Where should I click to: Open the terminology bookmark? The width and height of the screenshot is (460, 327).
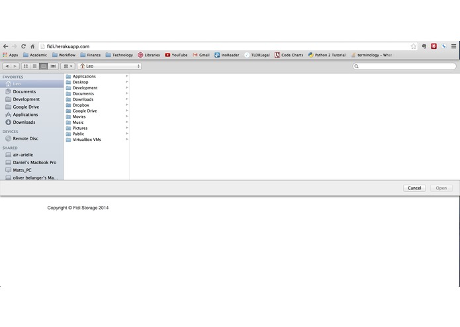click(371, 55)
